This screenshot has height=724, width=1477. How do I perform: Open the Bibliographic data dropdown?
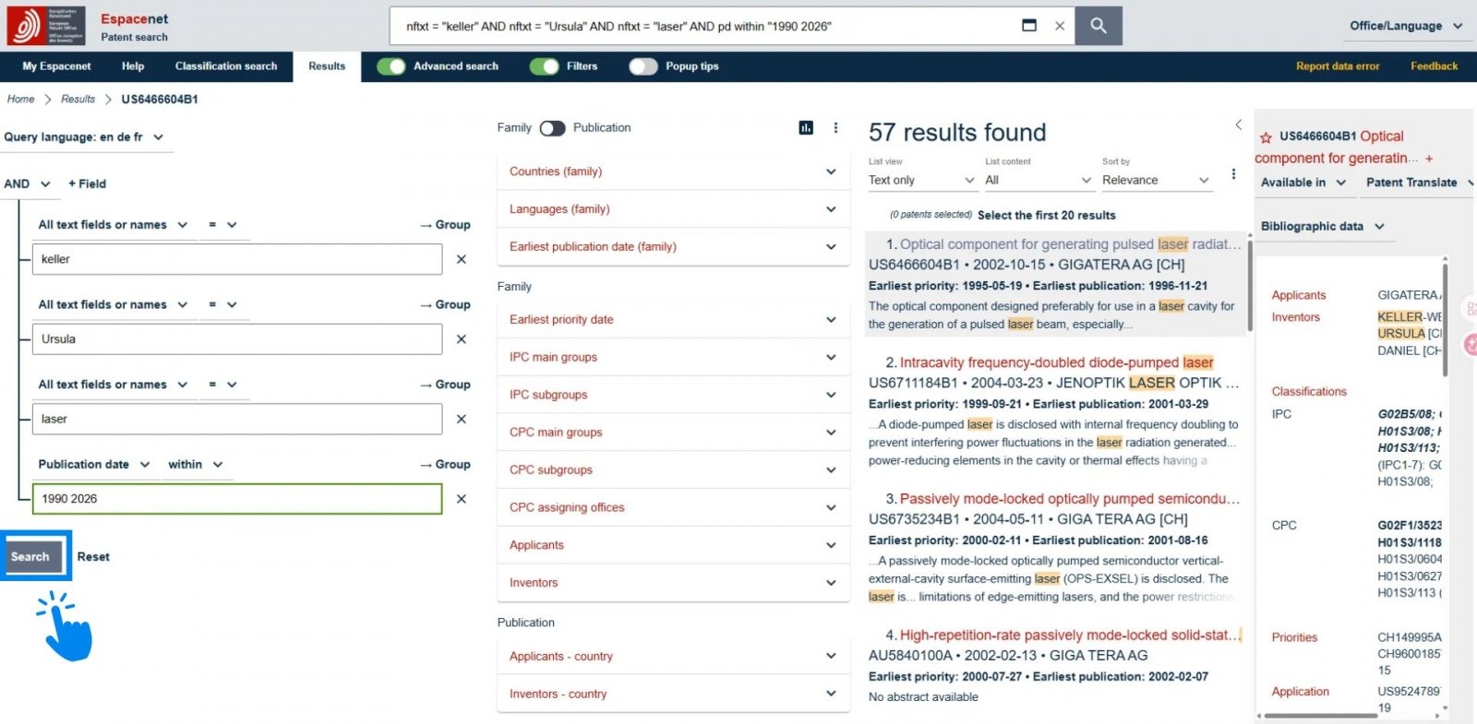(1323, 227)
